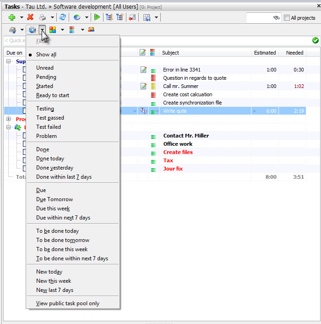Tick the checkbox of the first task row
321x324 pixels.
26,70
